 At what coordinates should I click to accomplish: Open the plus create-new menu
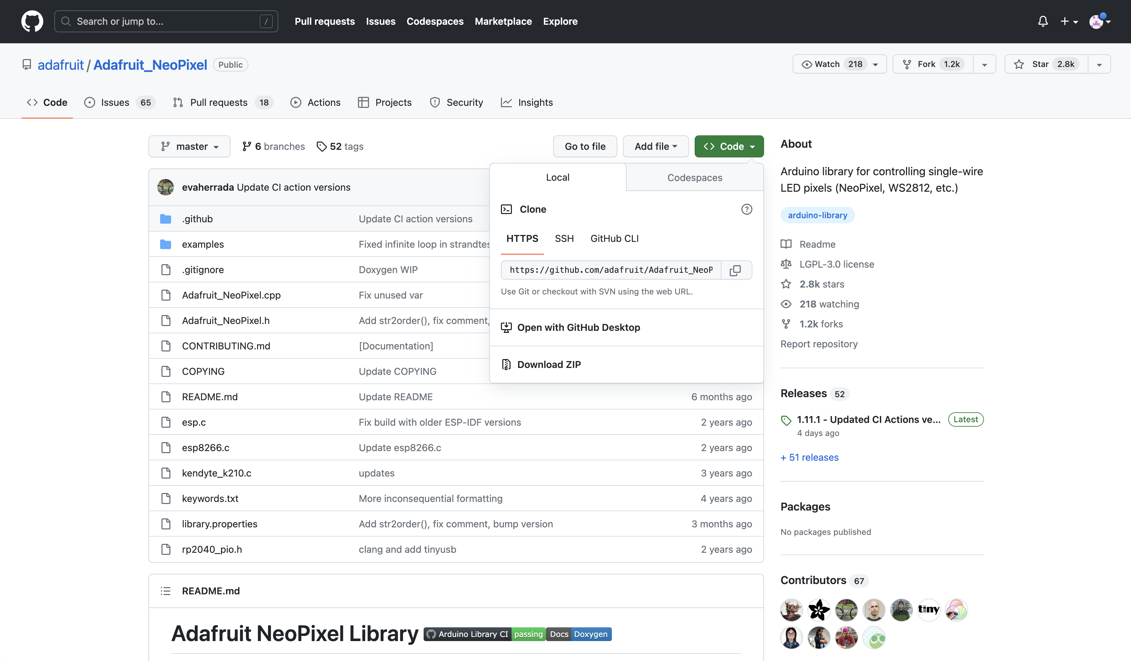[x=1069, y=21]
